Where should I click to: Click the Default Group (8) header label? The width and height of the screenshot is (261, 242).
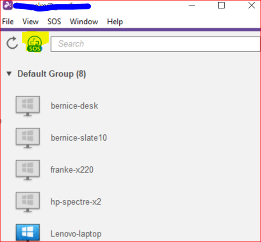(x=52, y=74)
